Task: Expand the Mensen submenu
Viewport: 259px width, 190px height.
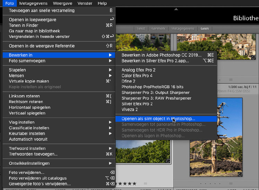Action: click(59, 75)
